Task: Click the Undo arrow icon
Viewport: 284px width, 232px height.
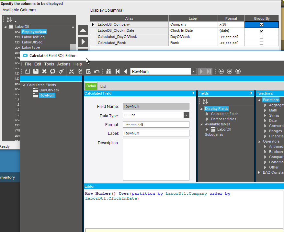Action: point(97,71)
